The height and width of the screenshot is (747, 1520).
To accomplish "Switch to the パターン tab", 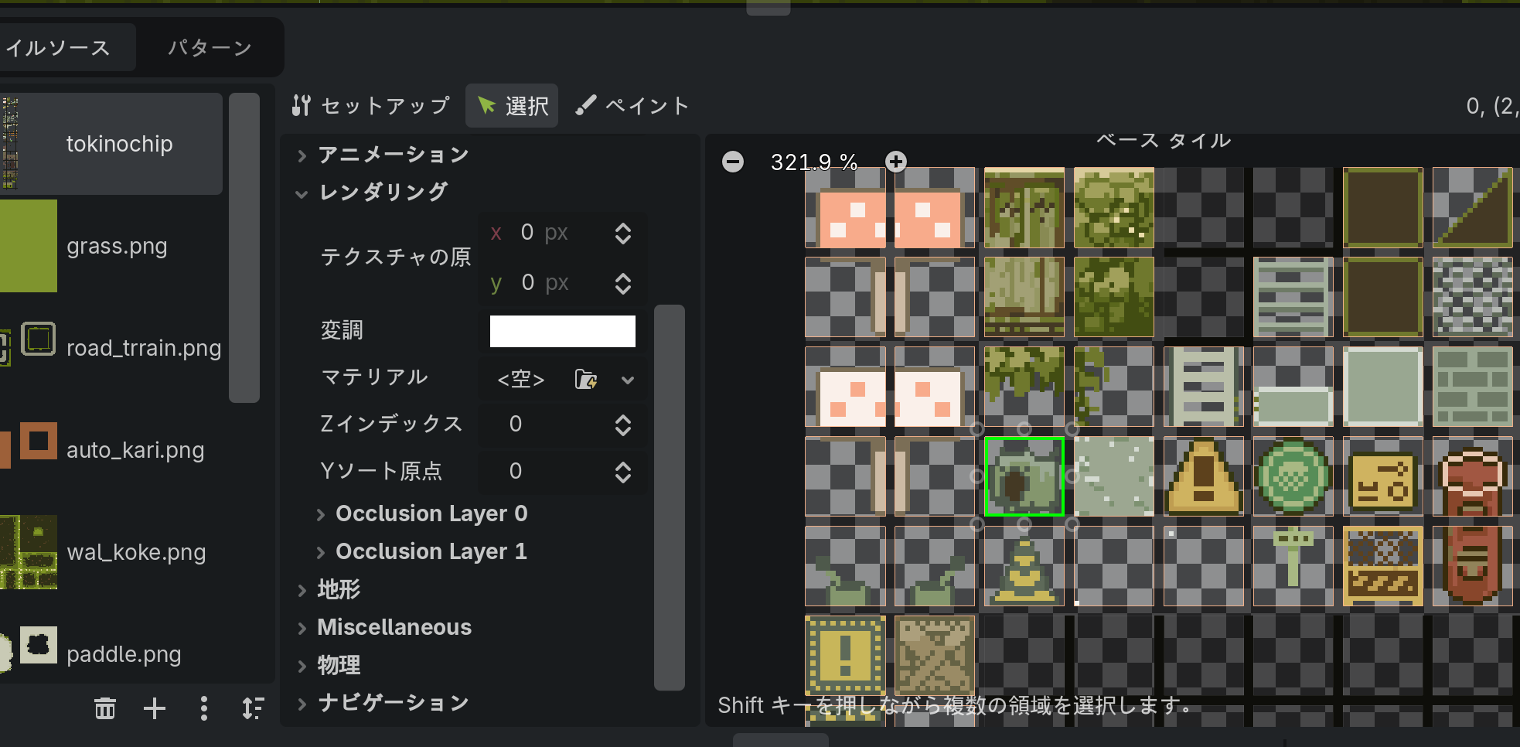I will point(210,48).
